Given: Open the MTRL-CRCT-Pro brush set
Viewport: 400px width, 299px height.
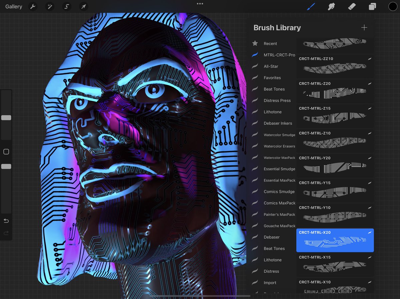Looking at the screenshot, I should pos(279,55).
